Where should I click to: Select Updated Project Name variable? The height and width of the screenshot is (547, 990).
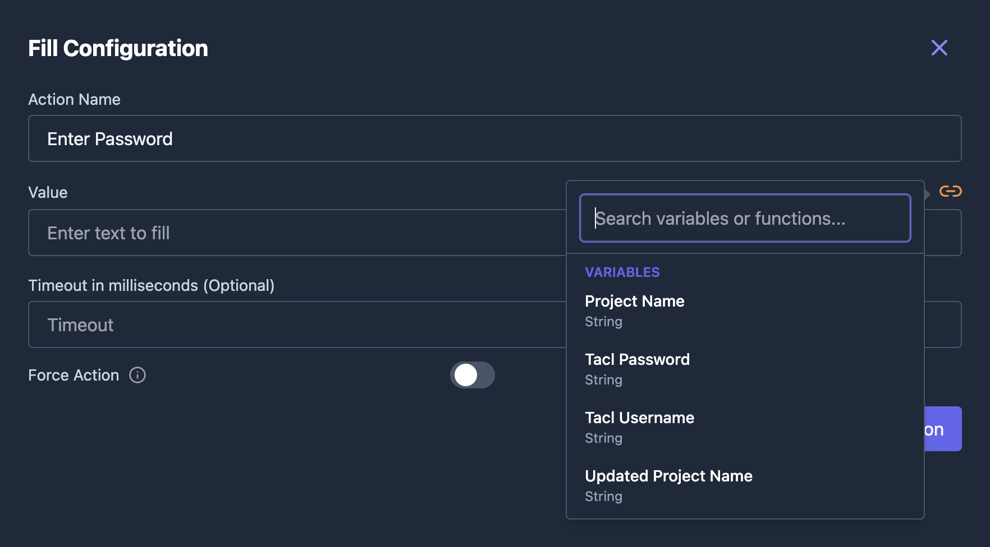click(x=745, y=485)
